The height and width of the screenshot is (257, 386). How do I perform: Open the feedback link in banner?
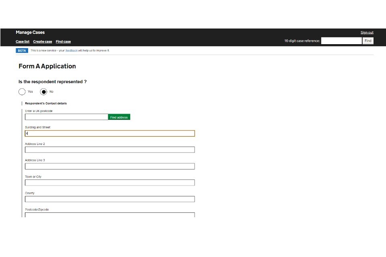[72, 51]
